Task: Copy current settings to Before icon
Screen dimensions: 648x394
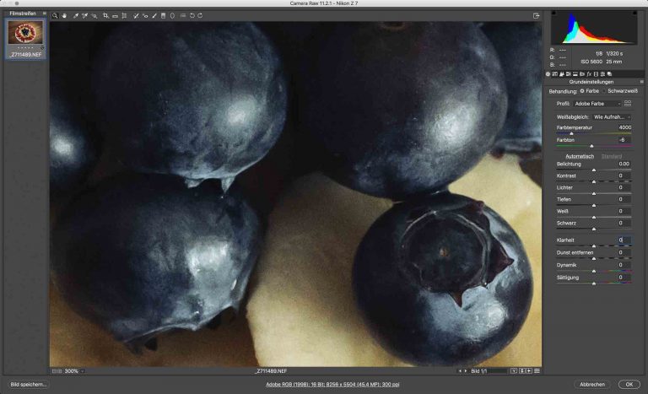Action: pyautogui.click(x=529, y=371)
